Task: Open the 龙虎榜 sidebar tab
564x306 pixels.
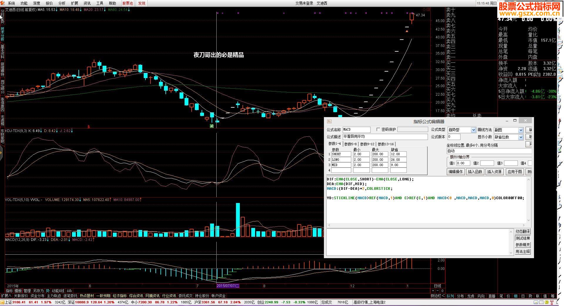Action: click(x=2, y=120)
